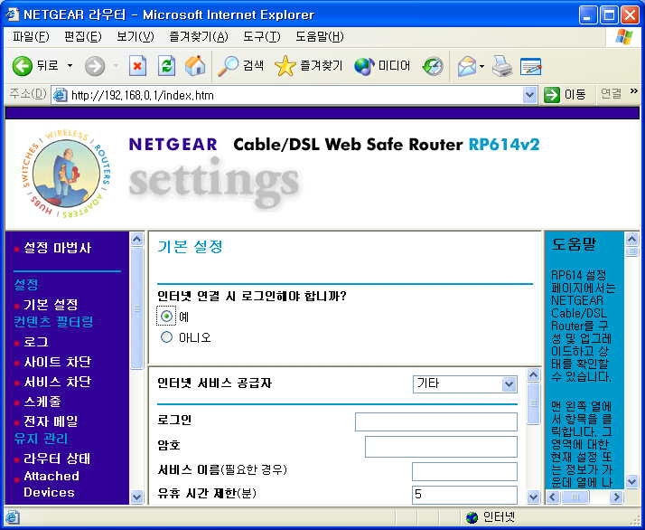Open the 파일(F) menu
The height and width of the screenshot is (530, 645).
pyautogui.click(x=31, y=36)
